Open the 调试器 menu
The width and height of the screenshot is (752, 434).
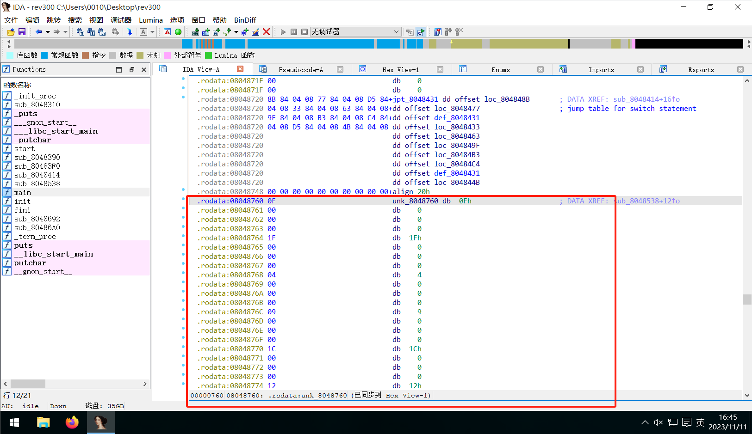(121, 20)
